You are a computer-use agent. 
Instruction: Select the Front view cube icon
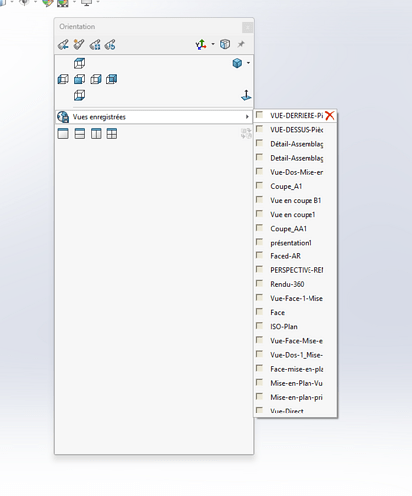click(x=79, y=80)
